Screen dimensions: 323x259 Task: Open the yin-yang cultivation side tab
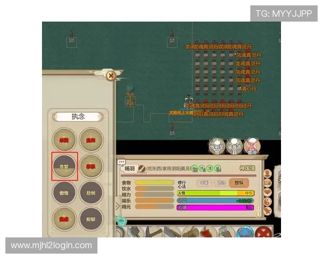click(x=268, y=202)
